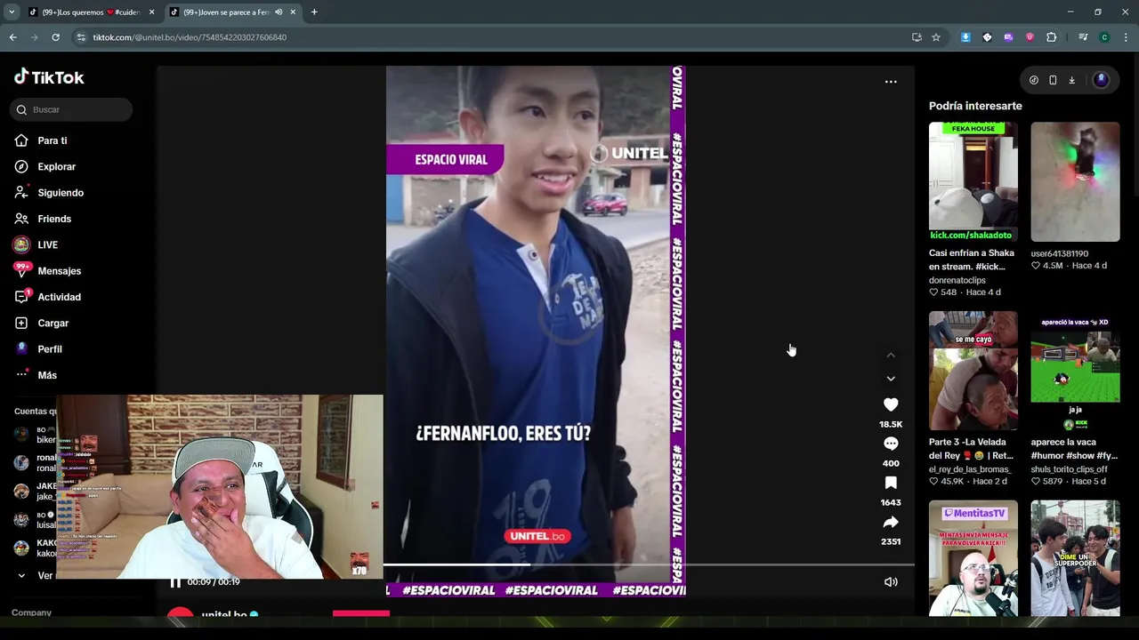Open the comments bubble icon

pos(891,444)
